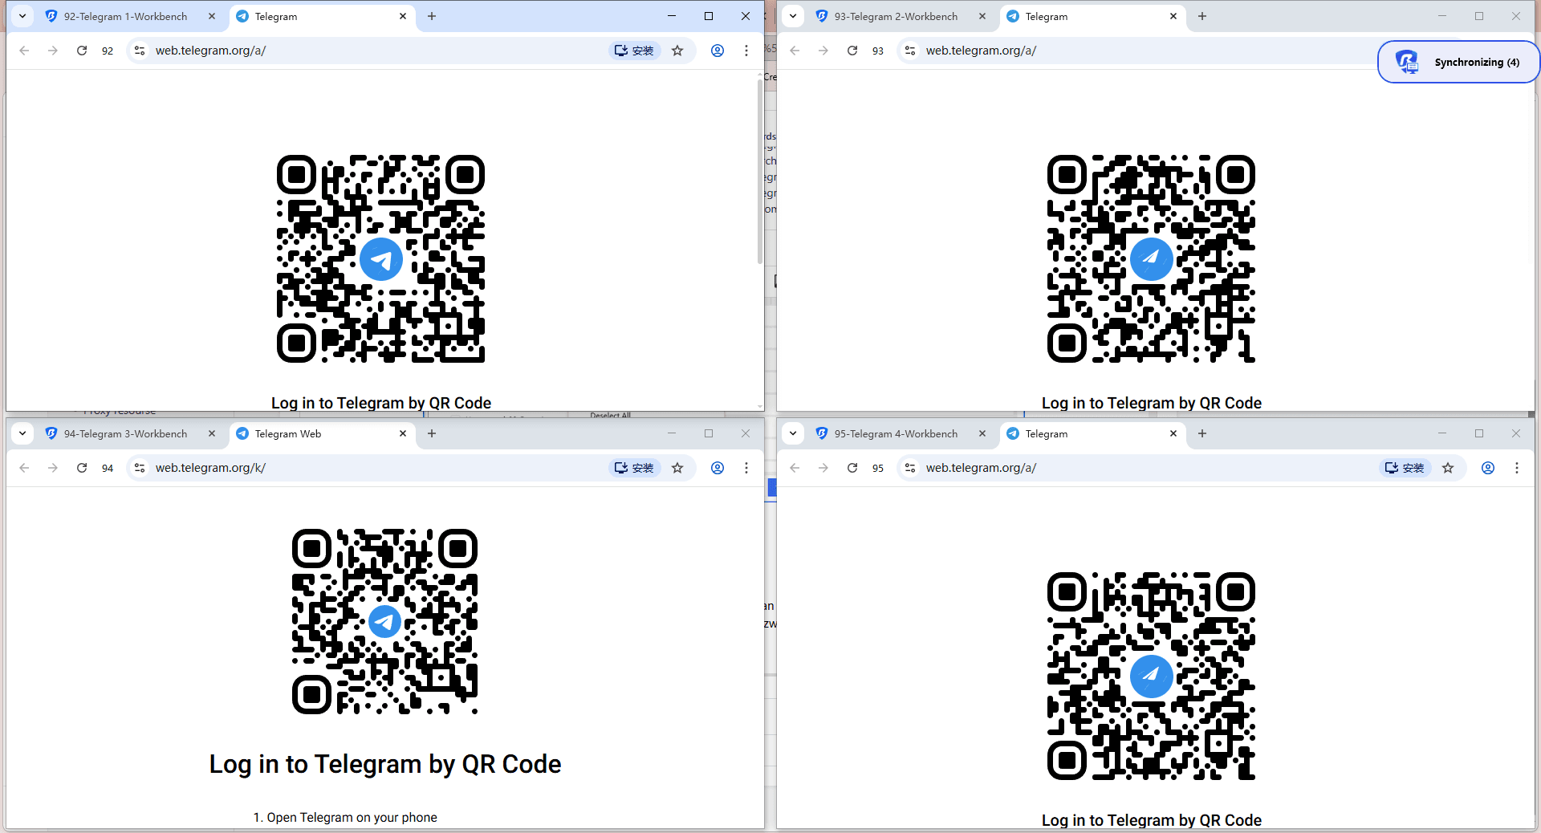Bookmark the Telegram page with the star icon

677,51
